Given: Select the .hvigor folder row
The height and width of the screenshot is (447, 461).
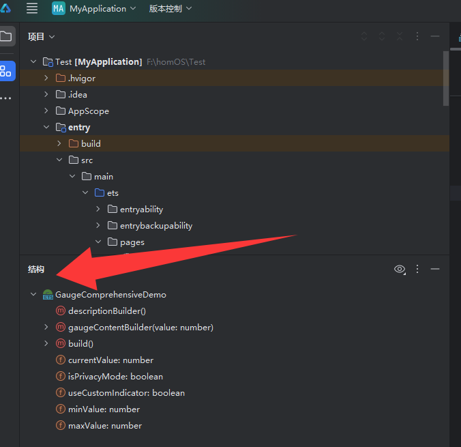Looking at the screenshot, I should (x=235, y=78).
